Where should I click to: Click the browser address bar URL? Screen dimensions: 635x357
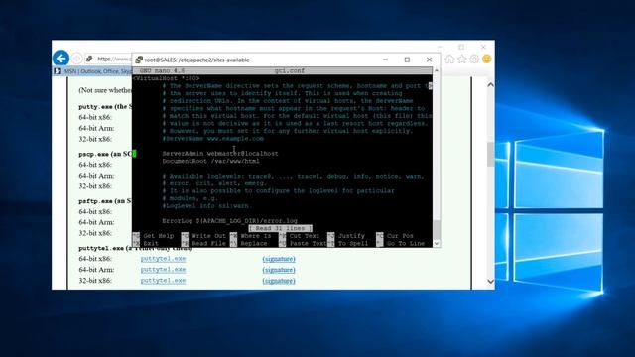pyautogui.click(x=115, y=59)
